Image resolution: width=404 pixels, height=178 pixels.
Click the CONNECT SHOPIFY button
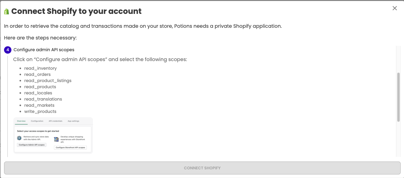202,168
